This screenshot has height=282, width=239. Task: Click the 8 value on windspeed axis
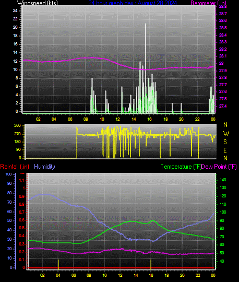(17, 78)
